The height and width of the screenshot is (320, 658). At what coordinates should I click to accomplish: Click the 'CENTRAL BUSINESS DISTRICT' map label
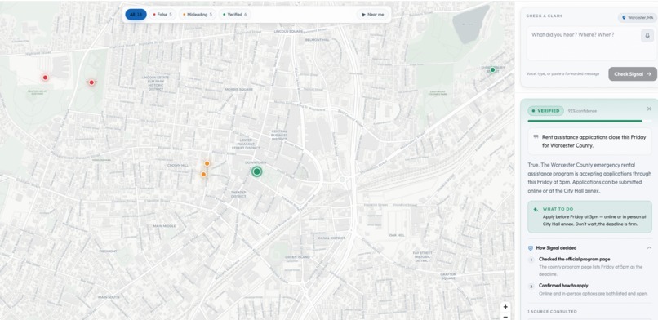tap(279, 135)
